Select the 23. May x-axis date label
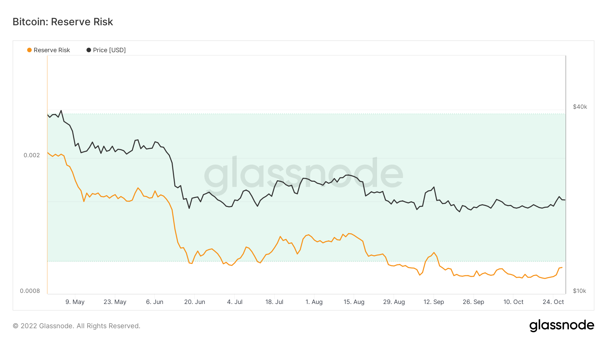The width and height of the screenshot is (607, 341). tap(115, 302)
